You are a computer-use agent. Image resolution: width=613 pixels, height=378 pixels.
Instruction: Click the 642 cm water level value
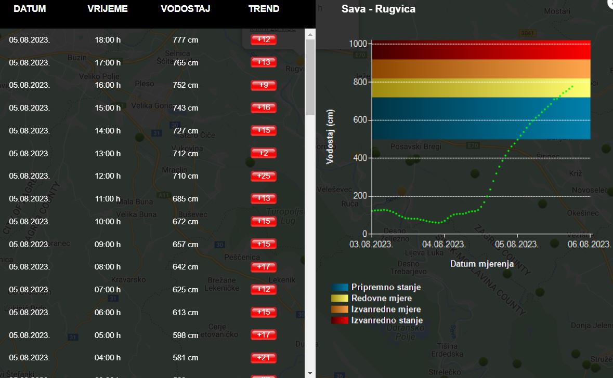point(185,267)
